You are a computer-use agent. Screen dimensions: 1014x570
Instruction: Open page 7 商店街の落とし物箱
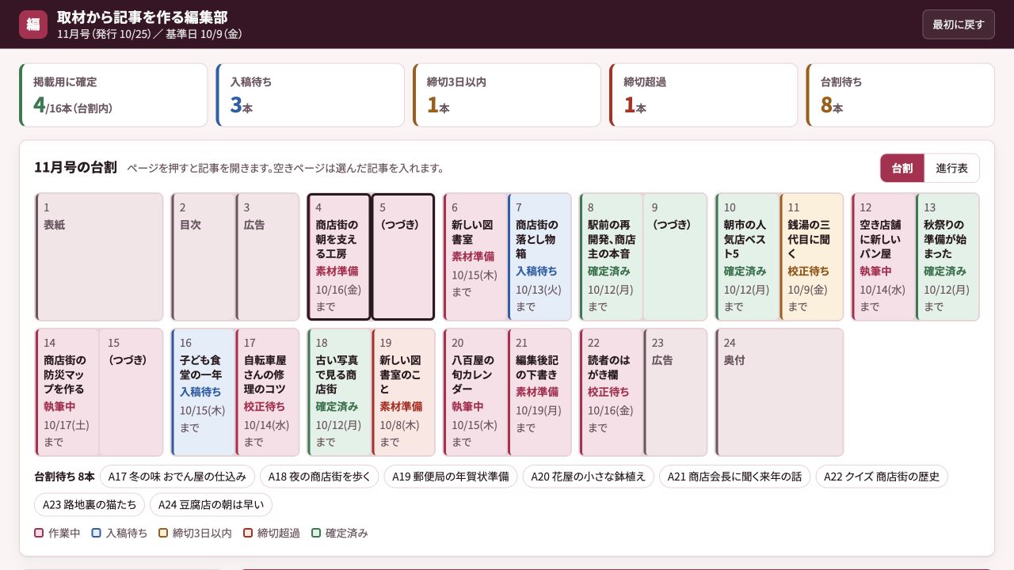tap(539, 257)
